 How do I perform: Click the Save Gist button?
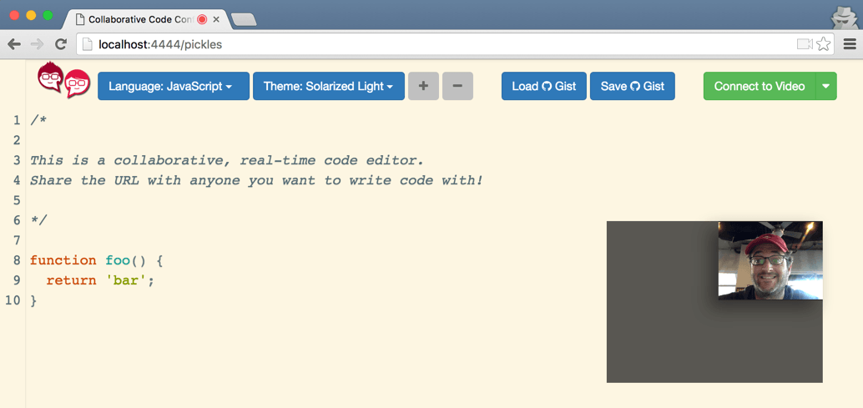pyautogui.click(x=633, y=86)
